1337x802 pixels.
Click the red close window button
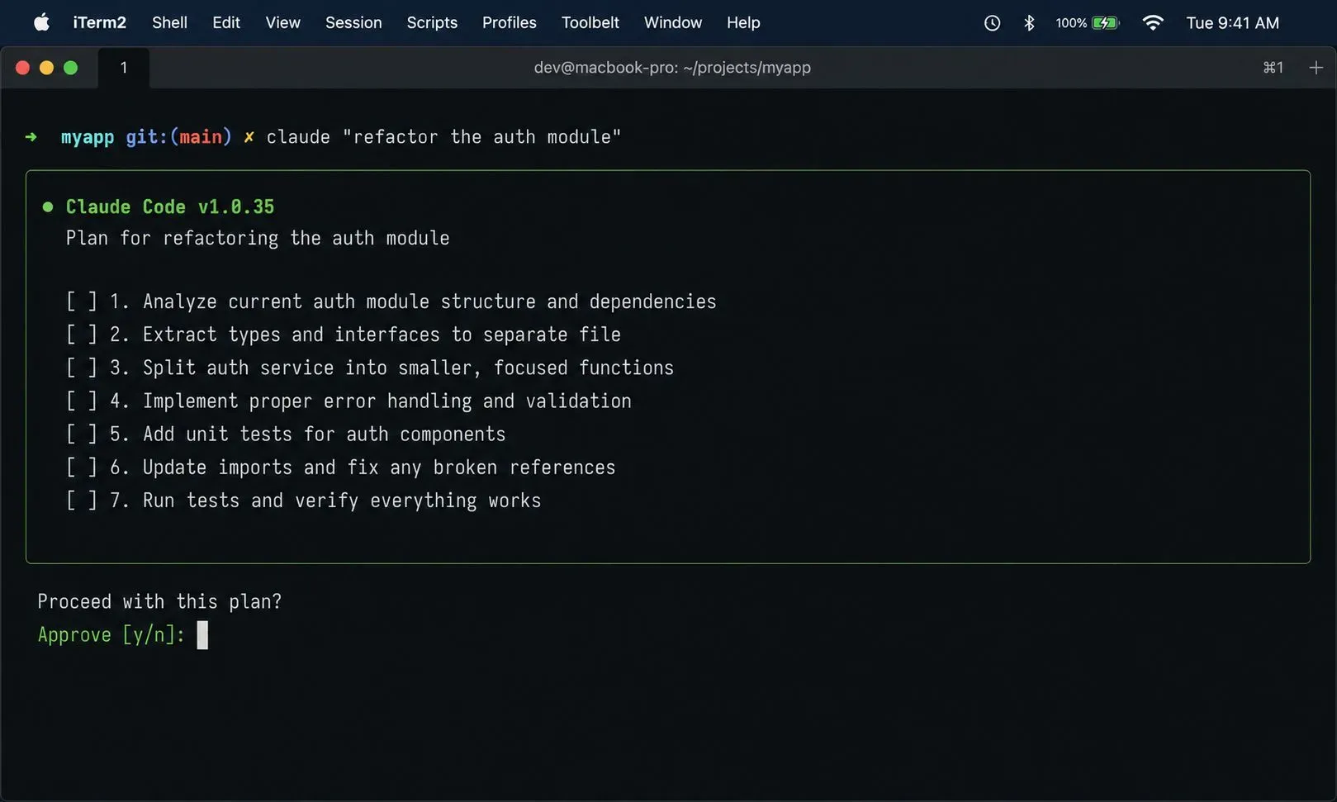tap(23, 68)
